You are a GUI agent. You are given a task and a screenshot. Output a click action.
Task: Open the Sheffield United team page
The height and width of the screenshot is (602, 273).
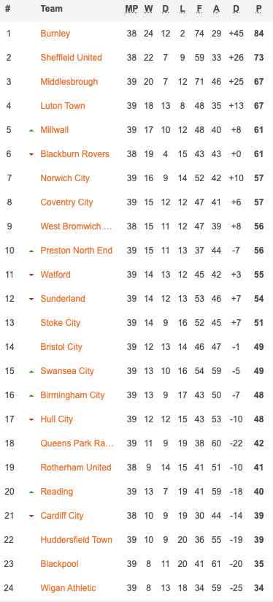[71, 58]
